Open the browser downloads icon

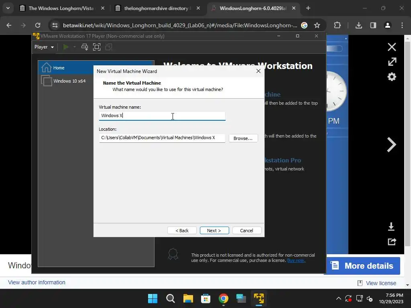(x=359, y=25)
